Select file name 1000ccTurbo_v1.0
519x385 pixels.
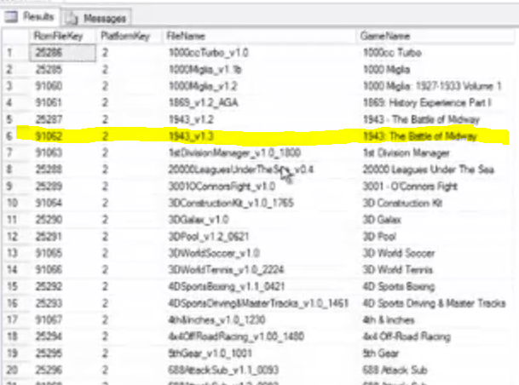click(209, 53)
